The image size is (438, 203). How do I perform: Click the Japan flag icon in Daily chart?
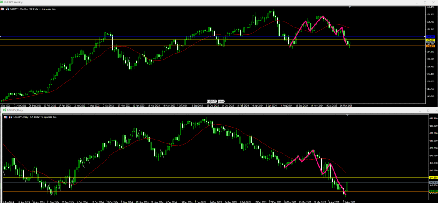point(10,117)
